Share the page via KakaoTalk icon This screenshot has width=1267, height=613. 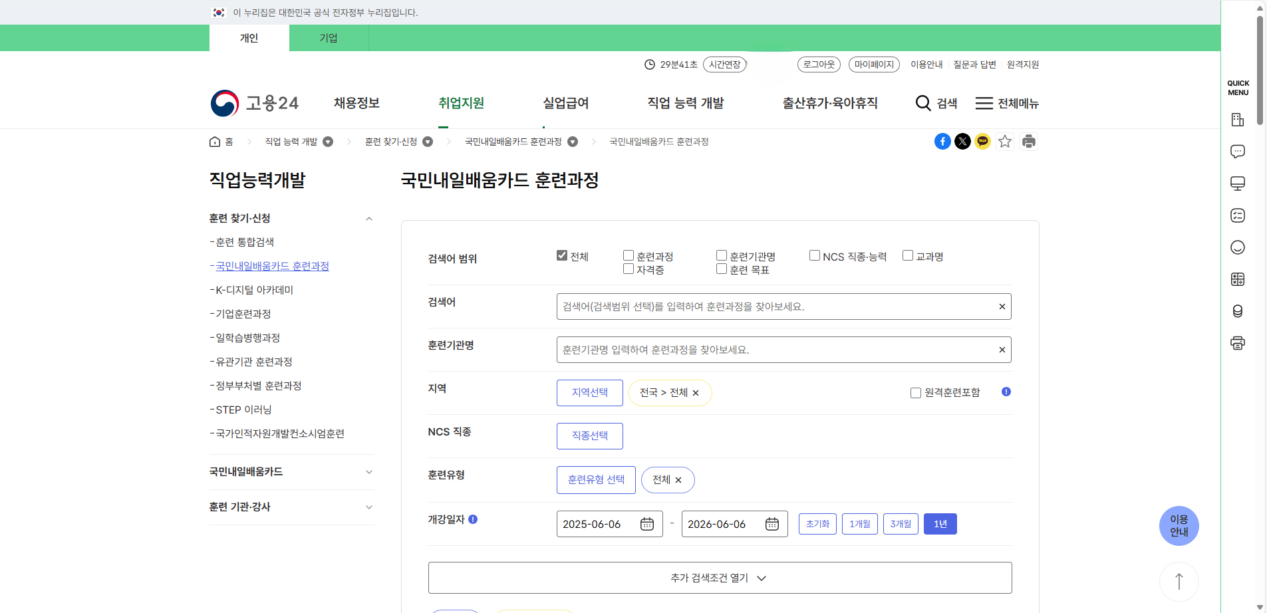pos(983,141)
